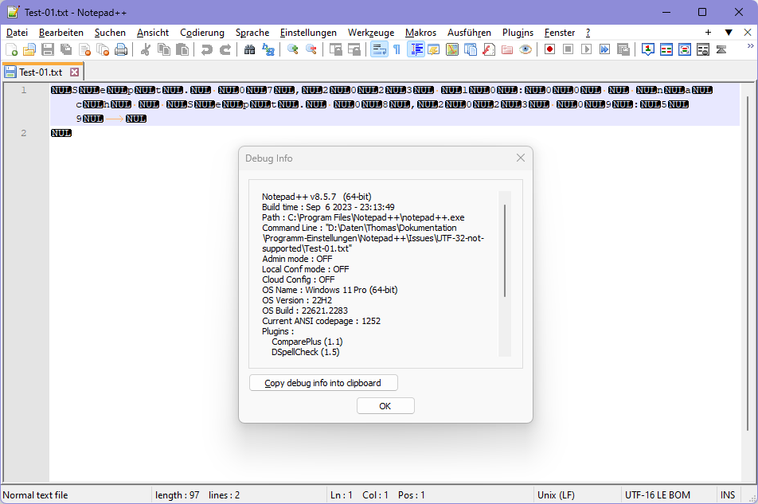Toggle synchronize vertical scrolling icon
Viewport: 758px width, 504px height.
(x=335, y=49)
